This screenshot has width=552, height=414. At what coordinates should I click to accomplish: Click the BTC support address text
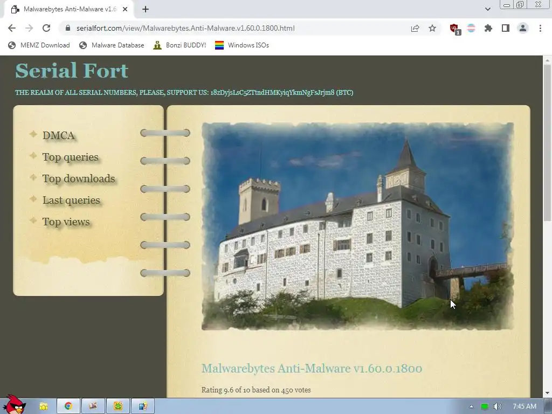(281, 93)
